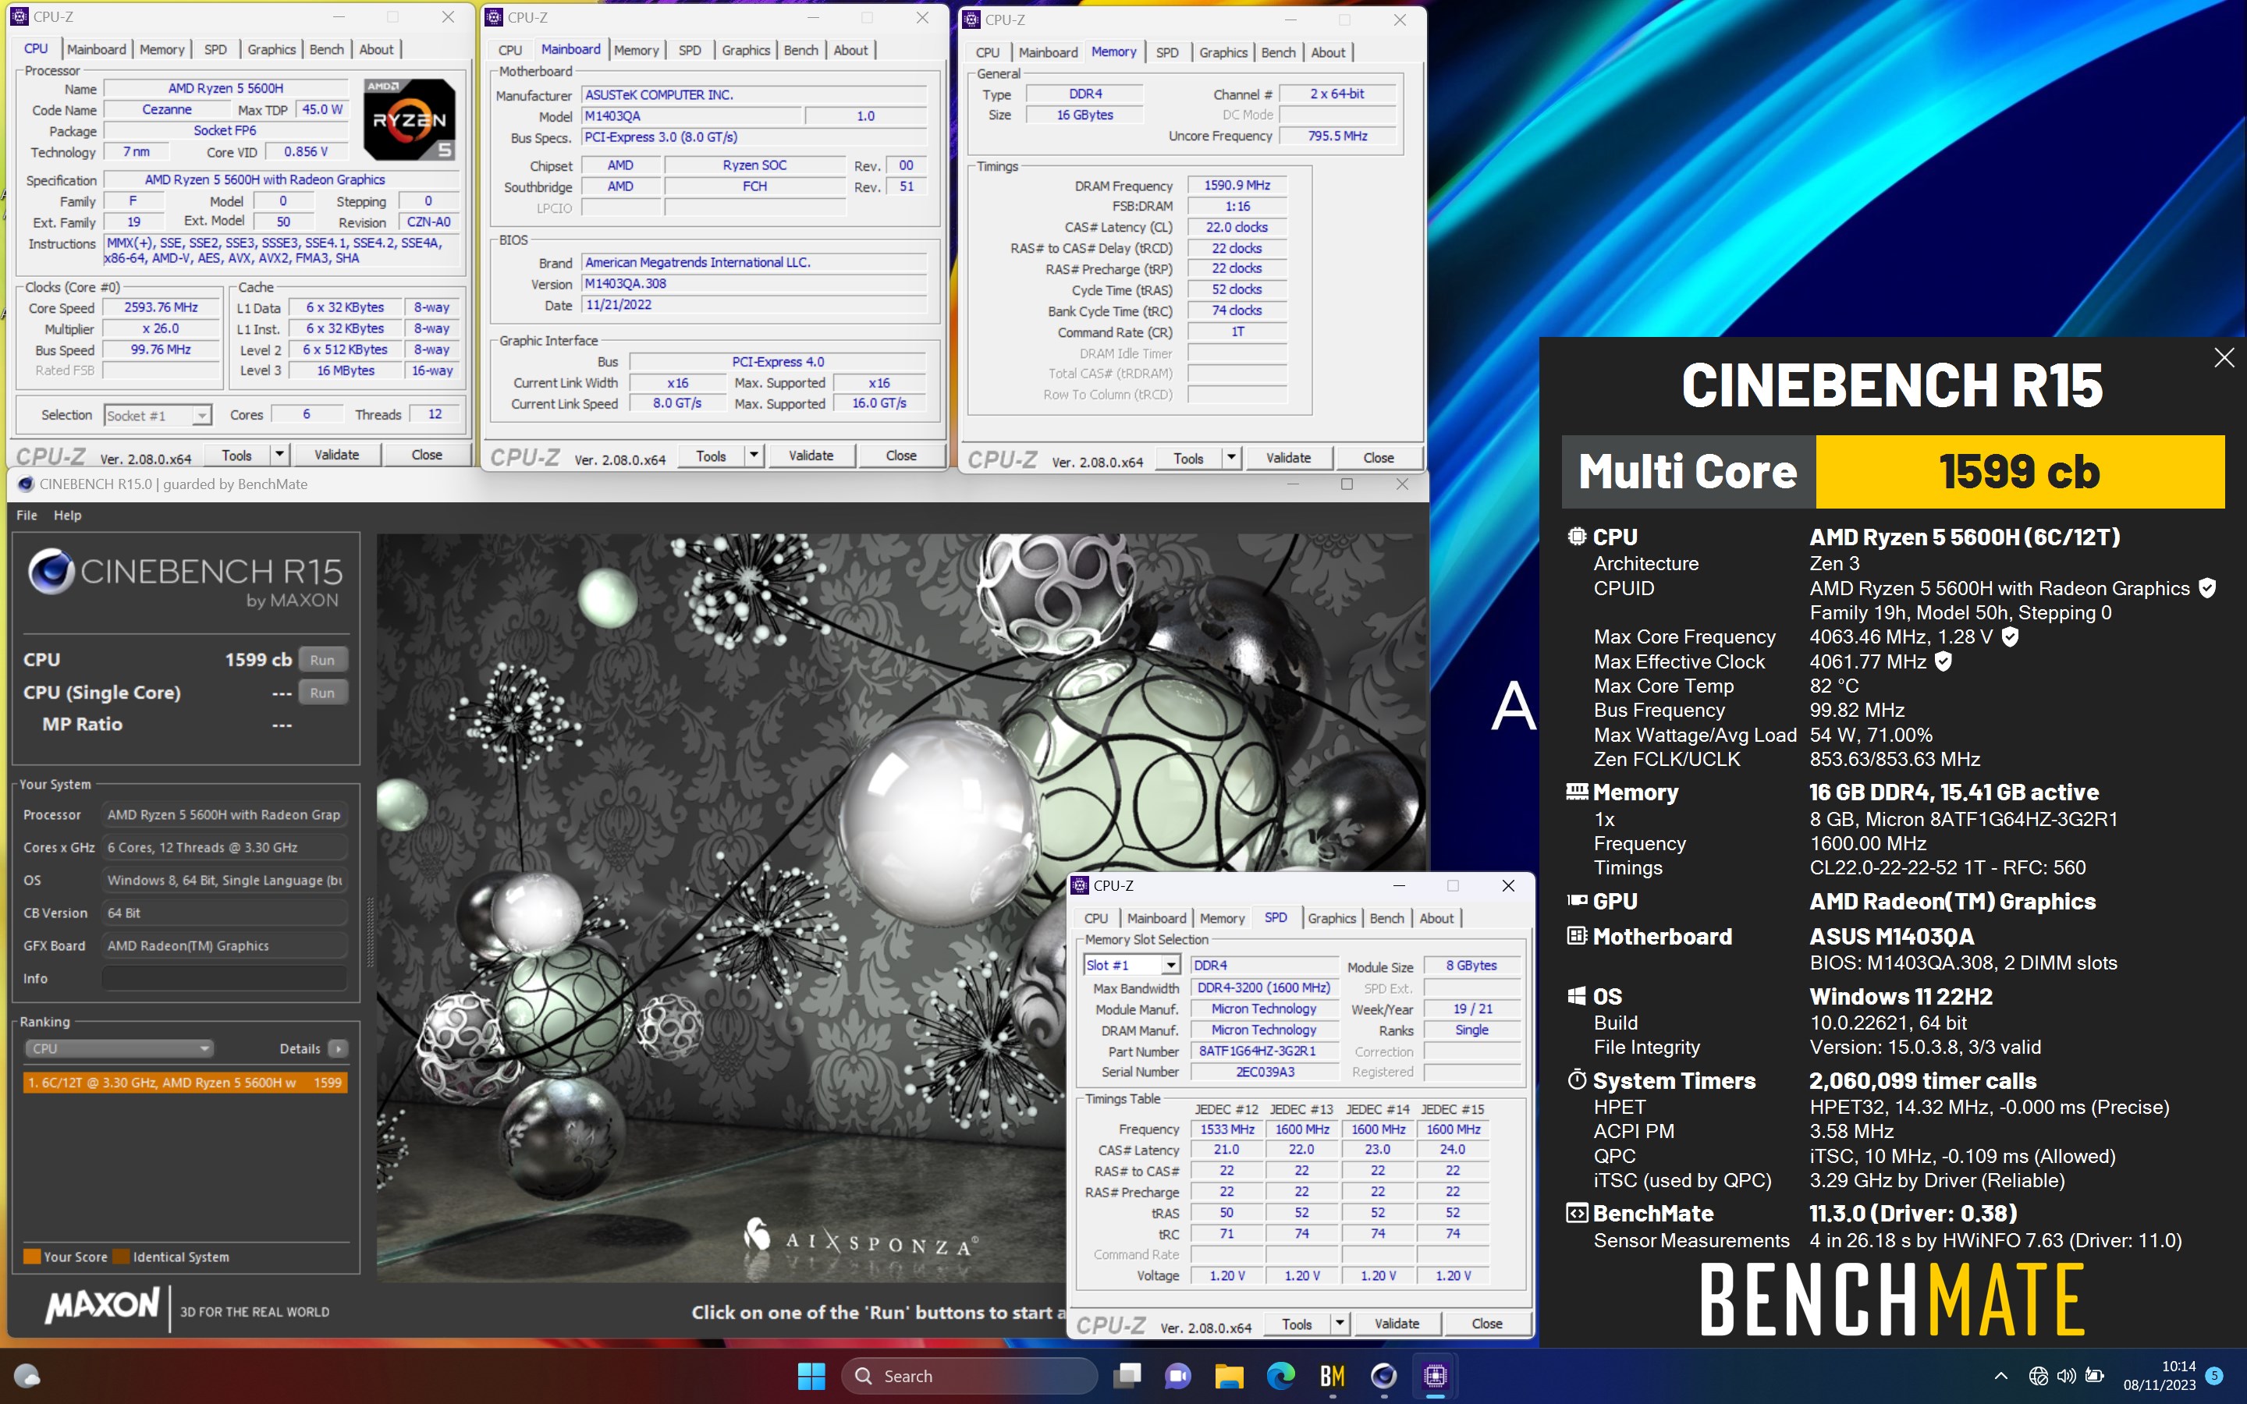The height and width of the screenshot is (1404, 2247).
Task: Click the orange Your Score legend swatch
Action: [31, 1257]
